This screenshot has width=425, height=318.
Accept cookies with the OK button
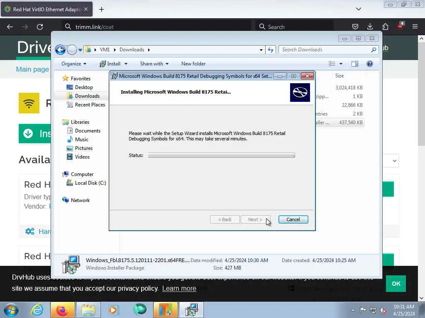tap(396, 284)
